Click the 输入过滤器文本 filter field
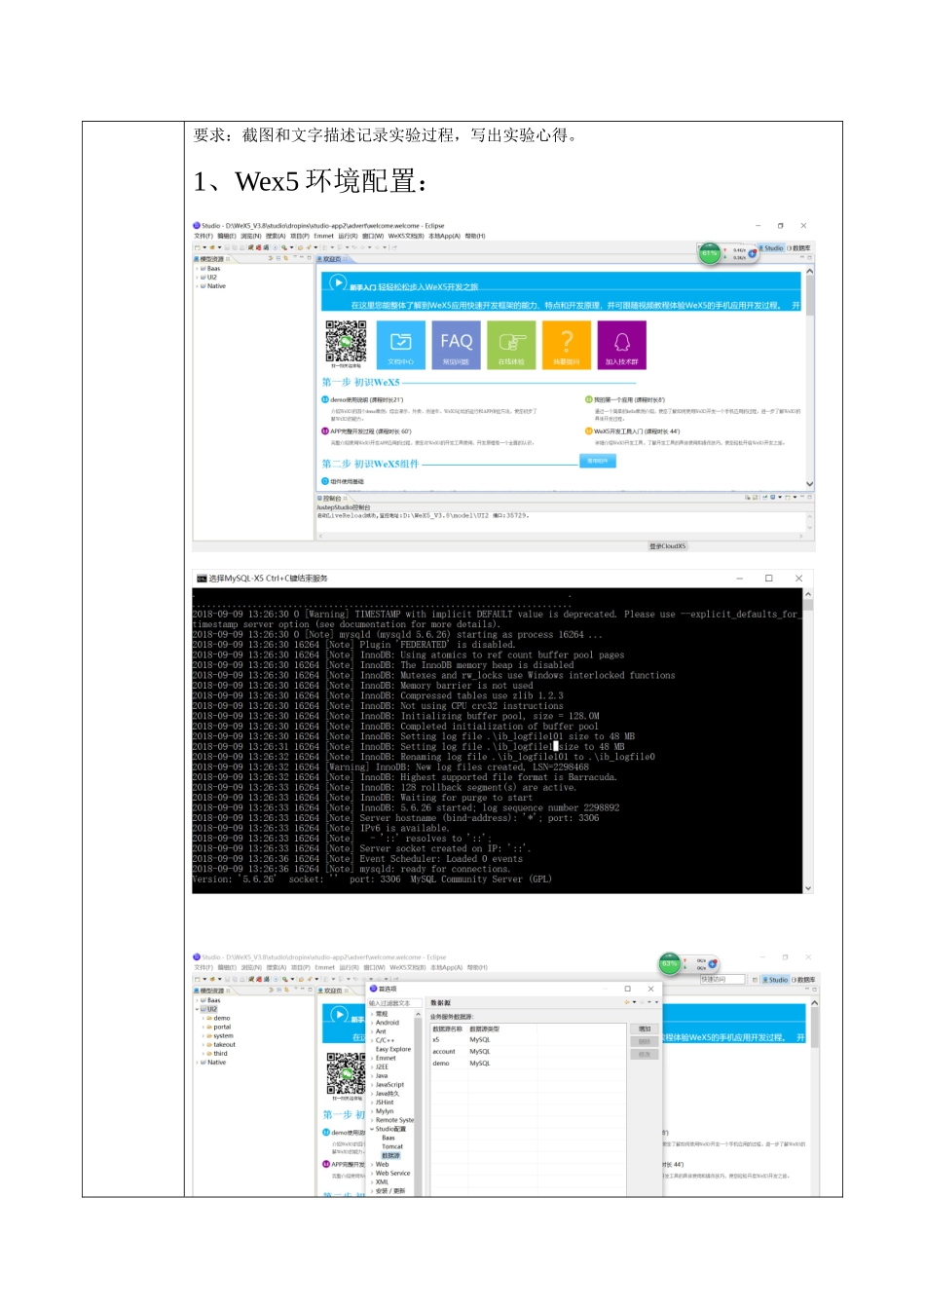The image size is (925, 1309). point(394,1003)
